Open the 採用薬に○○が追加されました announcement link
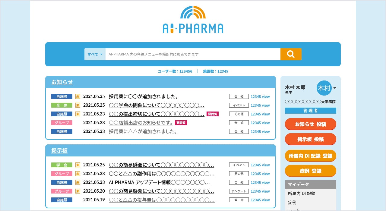Viewport: 386px width, 211px height. pos(143,96)
